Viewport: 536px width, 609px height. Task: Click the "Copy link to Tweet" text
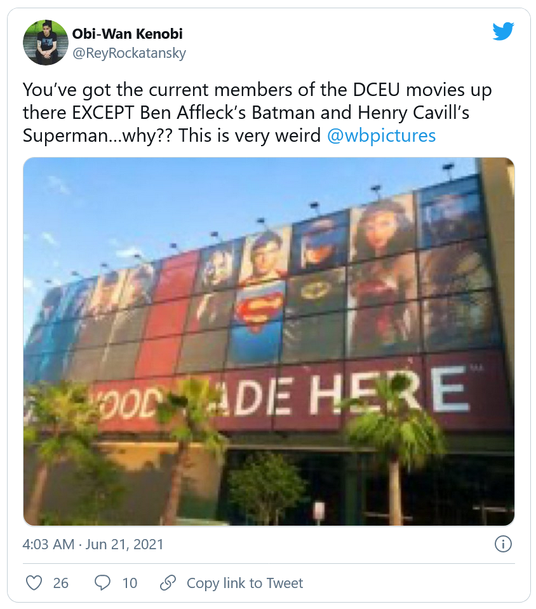[245, 583]
